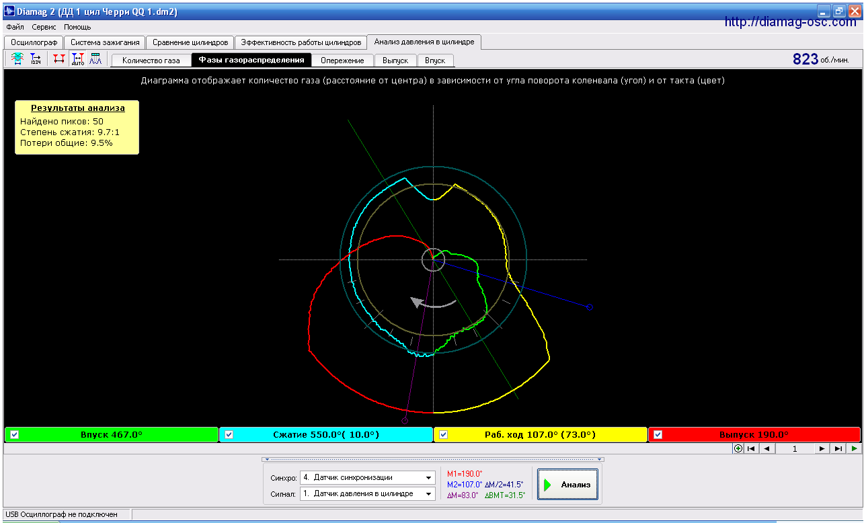
Task: Go to previous frame arrow
Action: [x=766, y=448]
